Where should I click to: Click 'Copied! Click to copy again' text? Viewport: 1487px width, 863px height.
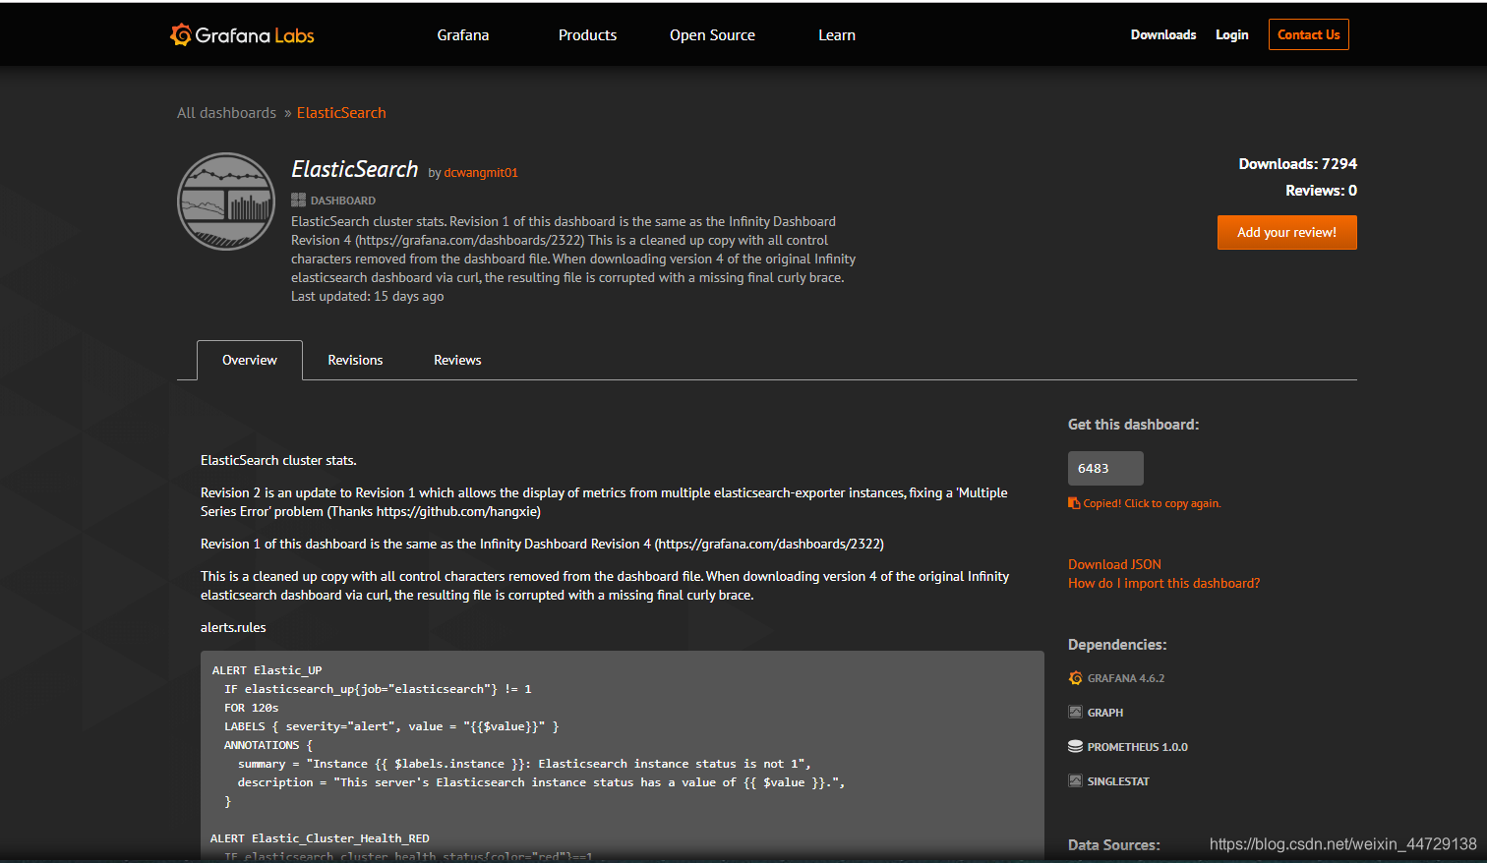1152,503
